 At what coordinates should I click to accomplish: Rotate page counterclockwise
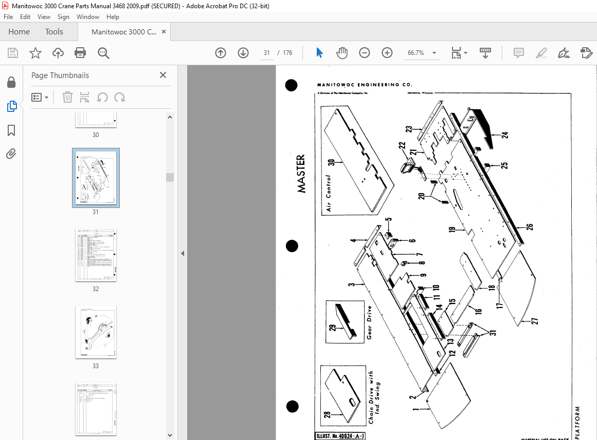click(x=102, y=98)
